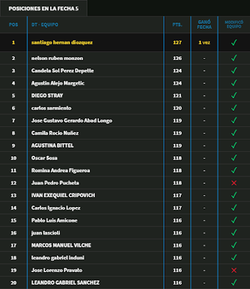Click the GANÓ FECHA column header
Image resolution: width=250 pixels, height=289 pixels.
pyautogui.click(x=204, y=24)
